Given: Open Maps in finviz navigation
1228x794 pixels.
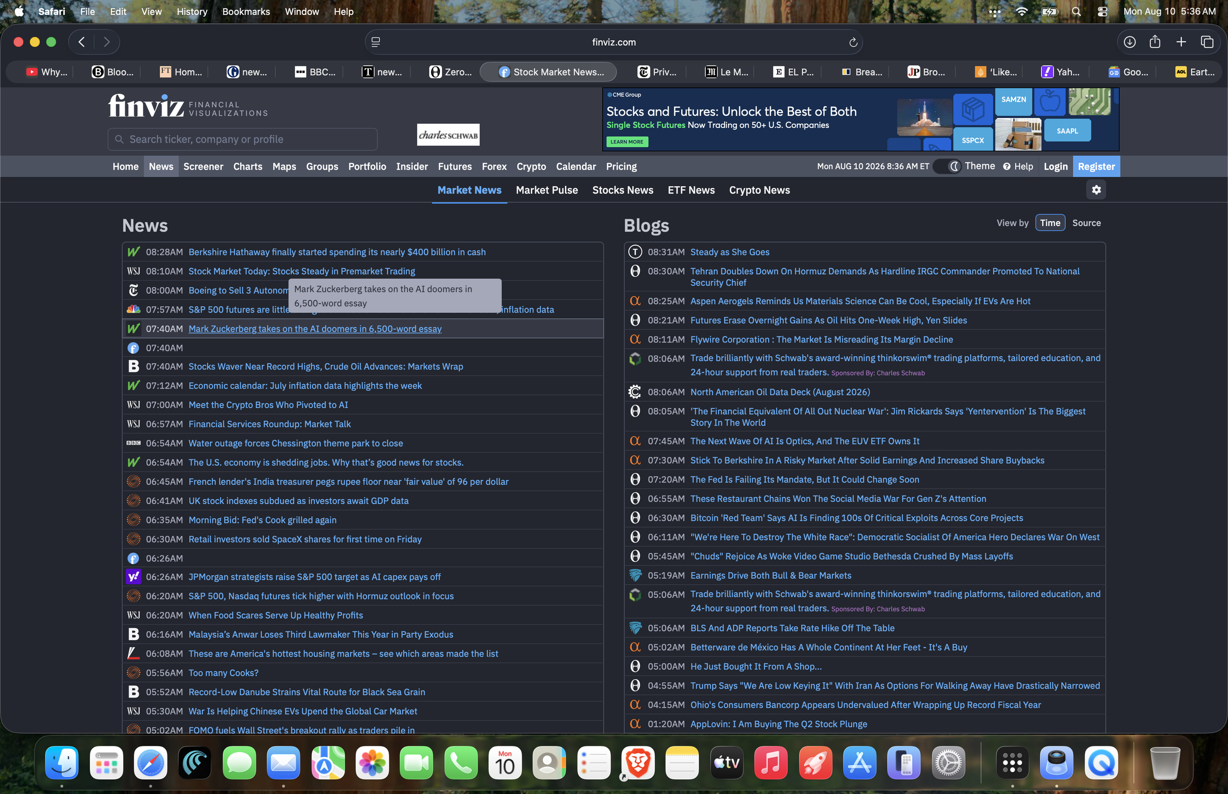Looking at the screenshot, I should pyautogui.click(x=284, y=167).
